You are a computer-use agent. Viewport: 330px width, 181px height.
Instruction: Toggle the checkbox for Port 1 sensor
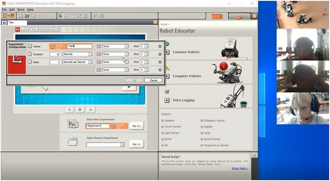[160, 46]
